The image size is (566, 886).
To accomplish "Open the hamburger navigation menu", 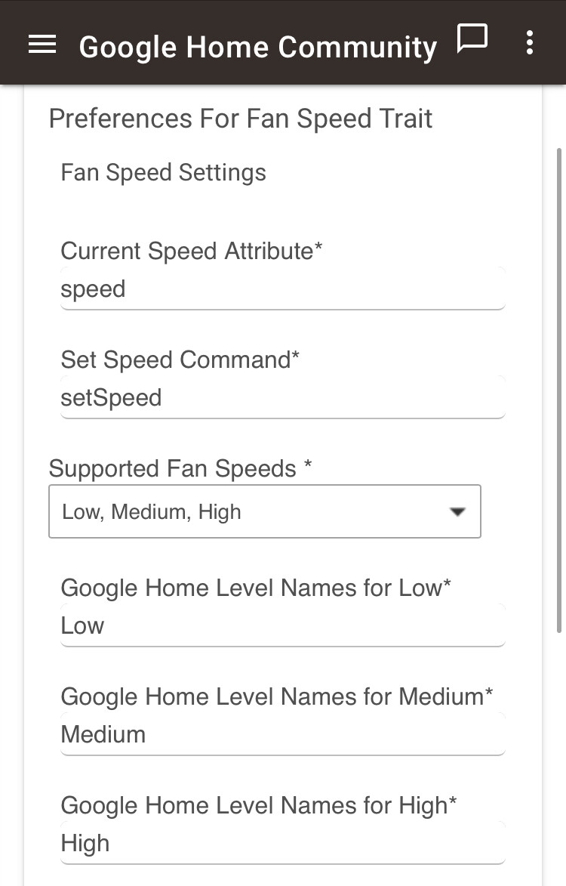I will pos(42,45).
